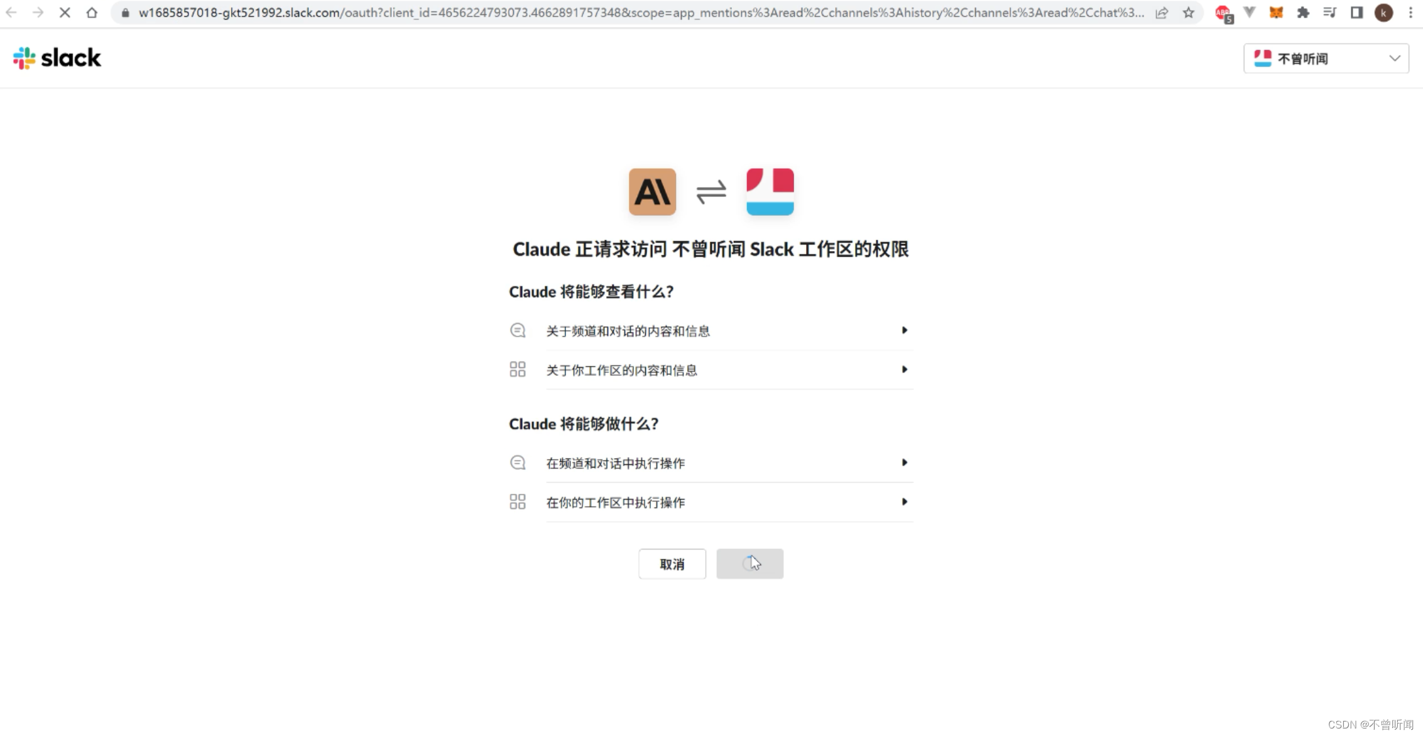Click the Slack logo in the header
Image resolution: width=1423 pixels, height=736 pixels.
tap(57, 58)
